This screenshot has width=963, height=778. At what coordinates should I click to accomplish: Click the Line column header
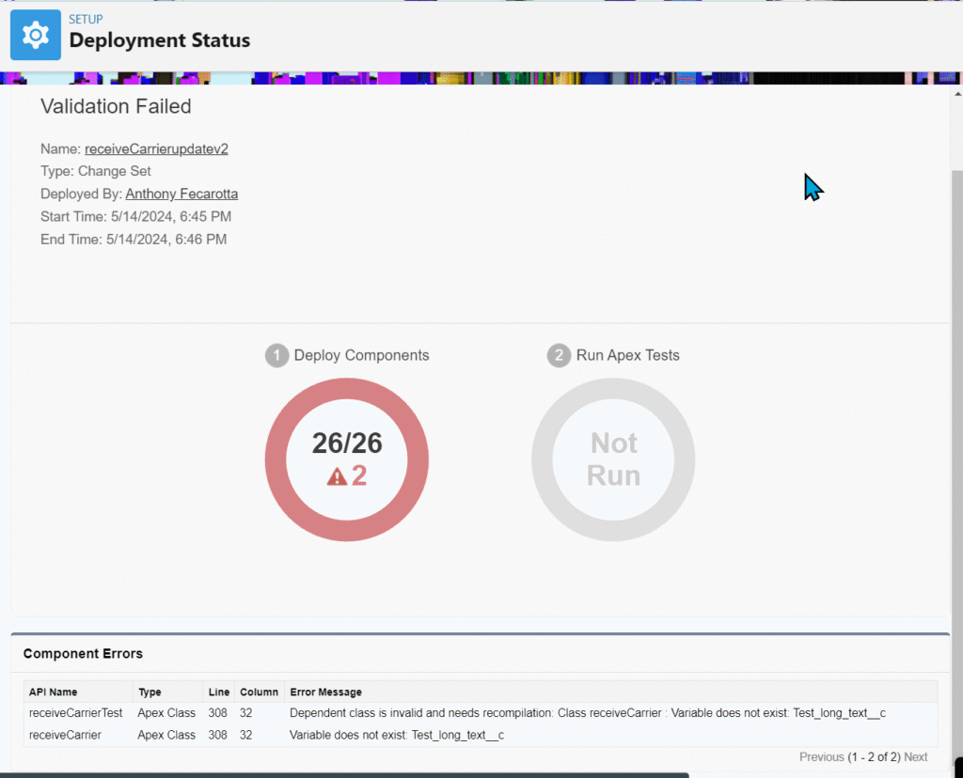point(217,692)
